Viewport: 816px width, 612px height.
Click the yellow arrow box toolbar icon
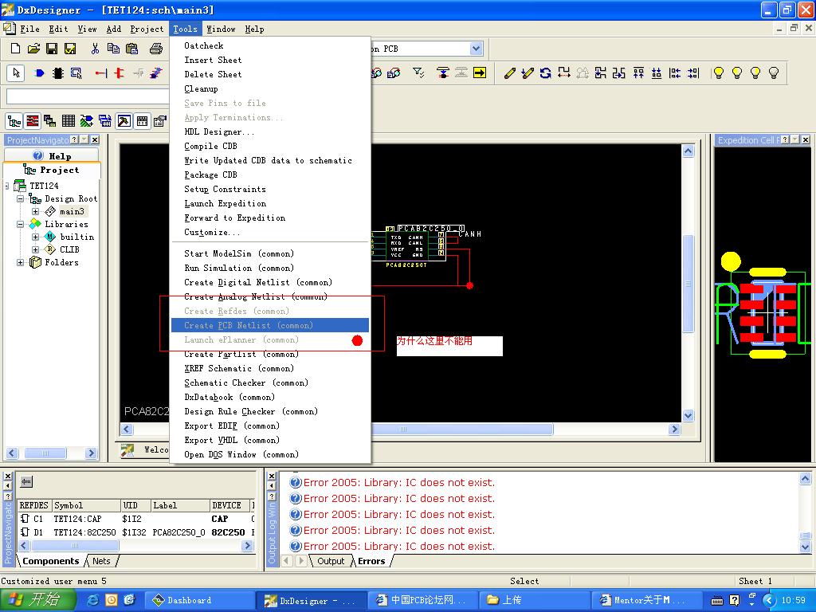tap(480, 73)
